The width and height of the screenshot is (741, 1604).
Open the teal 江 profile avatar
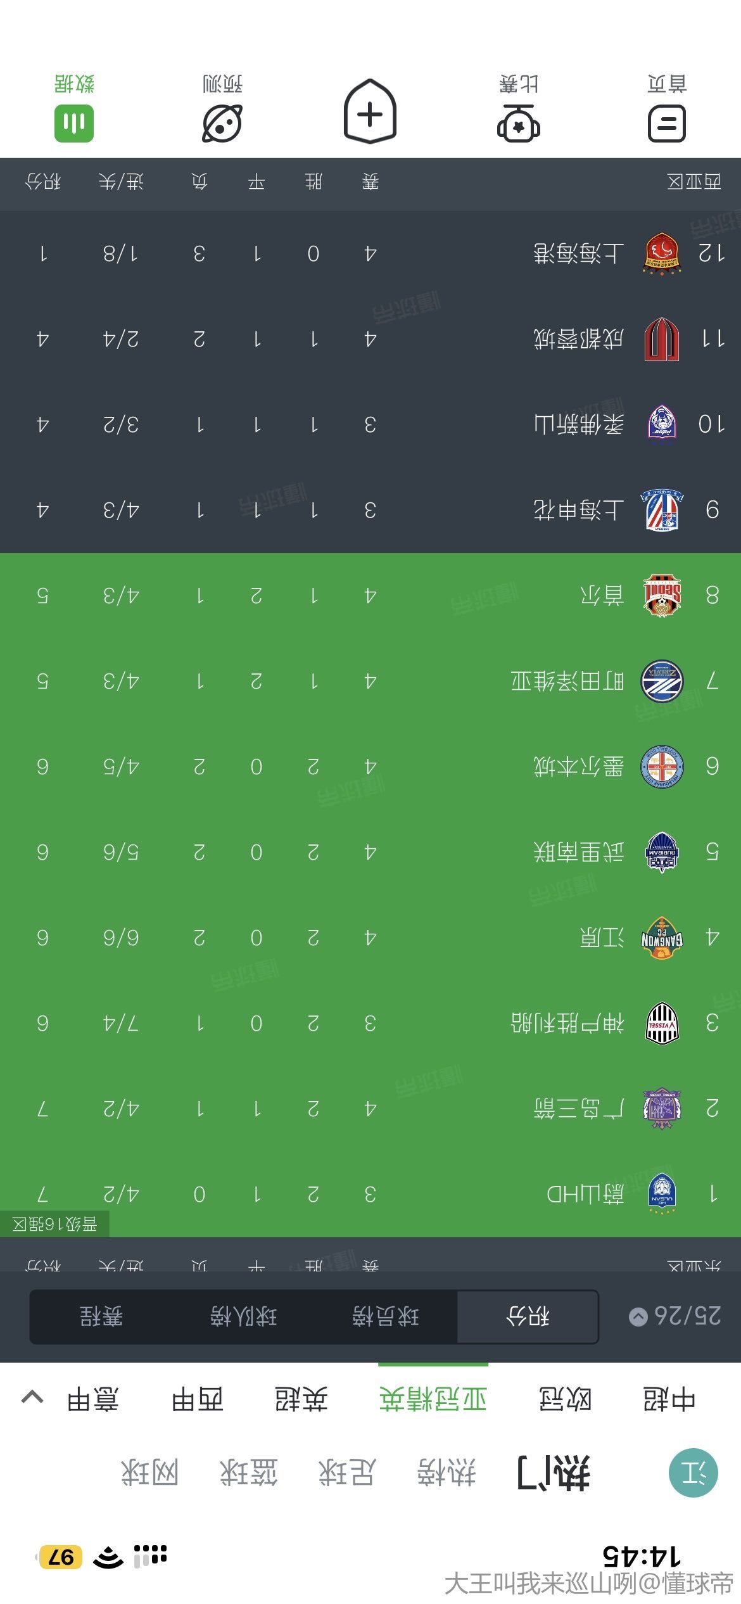[x=693, y=1473]
